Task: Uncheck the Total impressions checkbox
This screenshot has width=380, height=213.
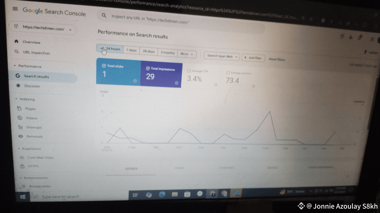Action: coord(148,68)
